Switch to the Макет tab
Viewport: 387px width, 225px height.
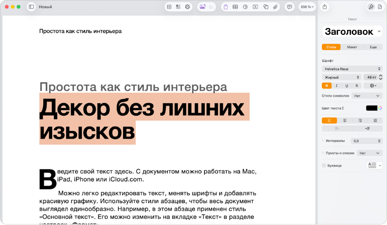tap(352, 47)
